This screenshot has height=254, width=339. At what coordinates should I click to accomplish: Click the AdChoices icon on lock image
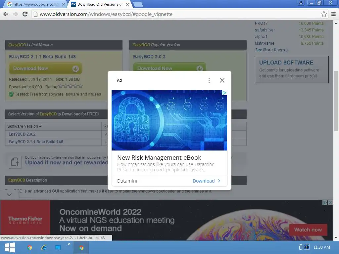click(224, 93)
